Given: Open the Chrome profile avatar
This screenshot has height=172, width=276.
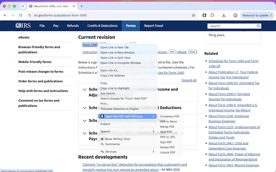Looking at the screenshot, I should 235,15.
